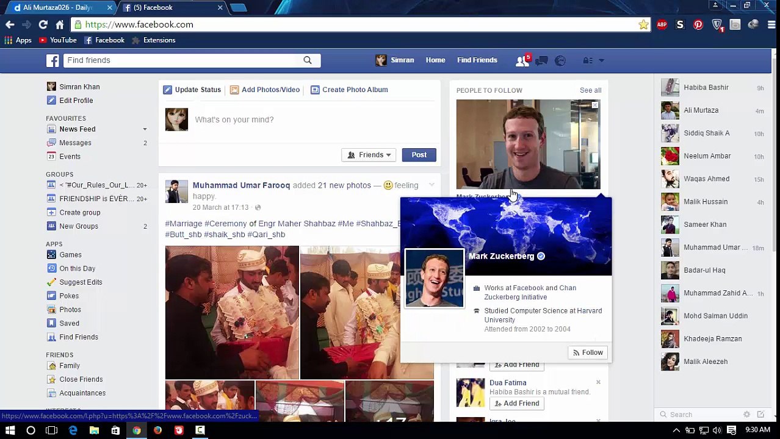Reload the page
The image size is (780, 439).
pyautogui.click(x=43, y=24)
